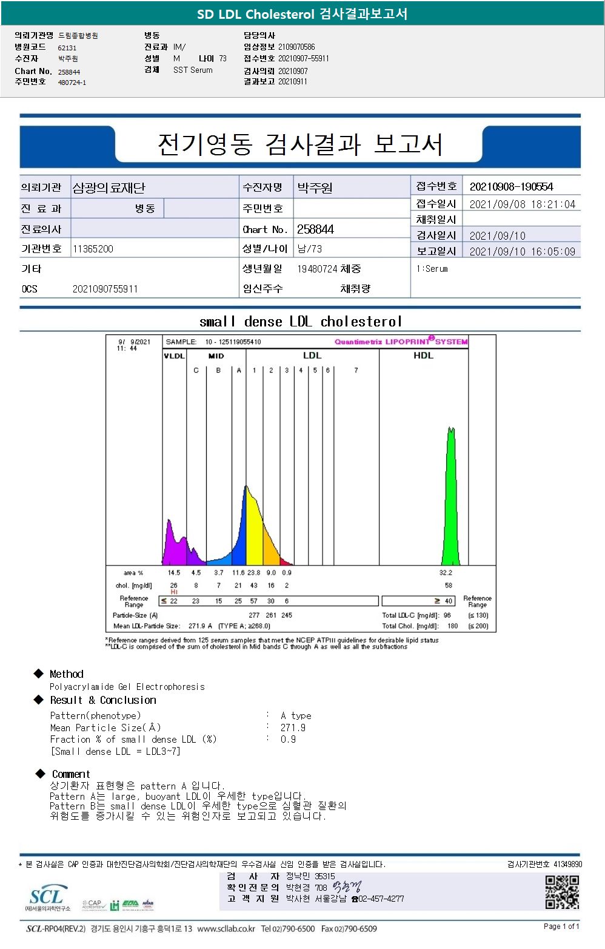605x949 pixels.
Task: Click the Quantimetrix Lipoprint System logo
Action: coord(401,341)
